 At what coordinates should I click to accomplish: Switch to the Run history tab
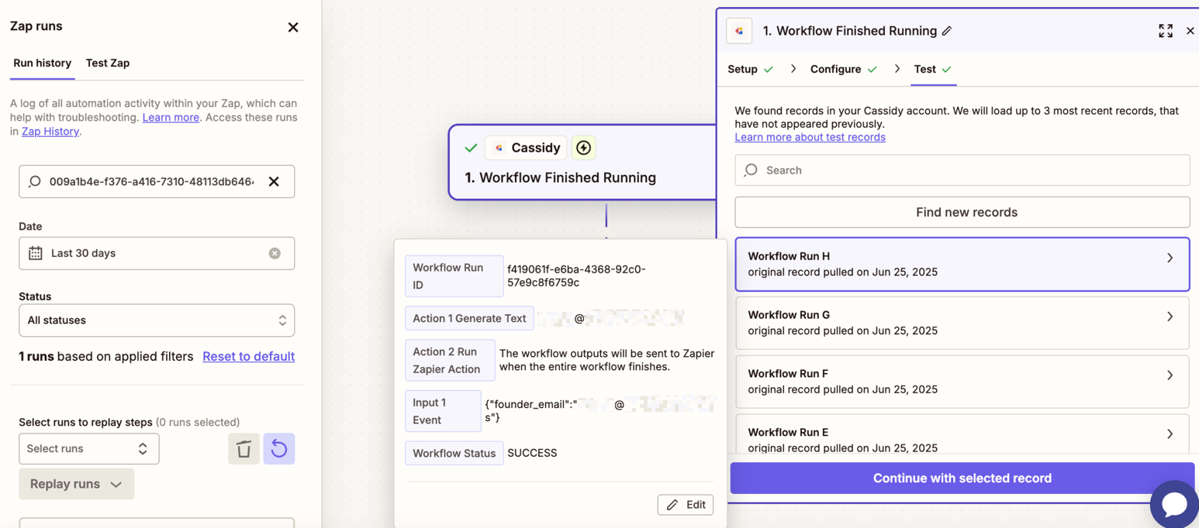42,63
